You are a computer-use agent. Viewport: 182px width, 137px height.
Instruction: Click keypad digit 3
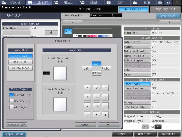point(105,88)
